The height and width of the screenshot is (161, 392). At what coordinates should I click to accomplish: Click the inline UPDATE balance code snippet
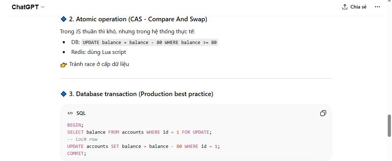pos(150,43)
